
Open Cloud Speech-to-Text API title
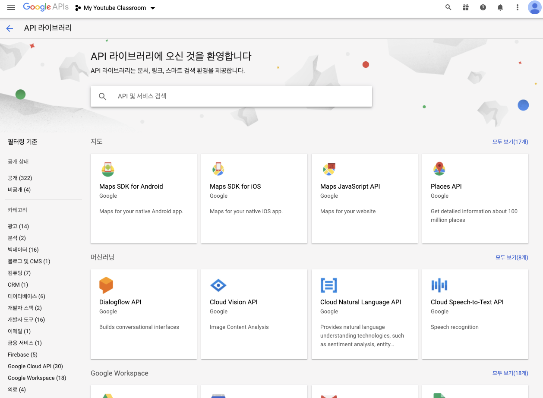click(467, 302)
